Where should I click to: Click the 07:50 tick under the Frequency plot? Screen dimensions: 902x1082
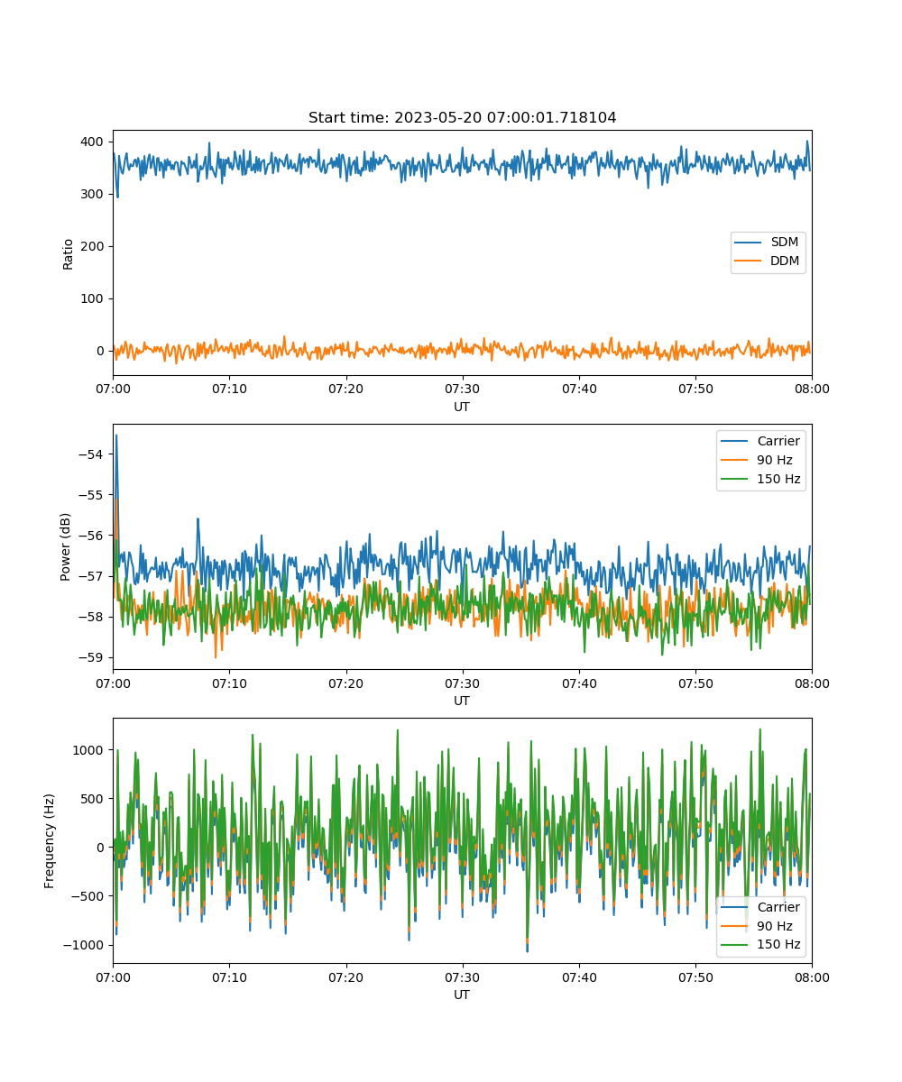coord(695,977)
